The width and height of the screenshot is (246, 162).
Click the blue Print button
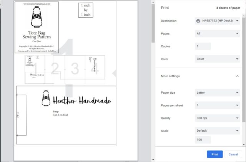215,154
